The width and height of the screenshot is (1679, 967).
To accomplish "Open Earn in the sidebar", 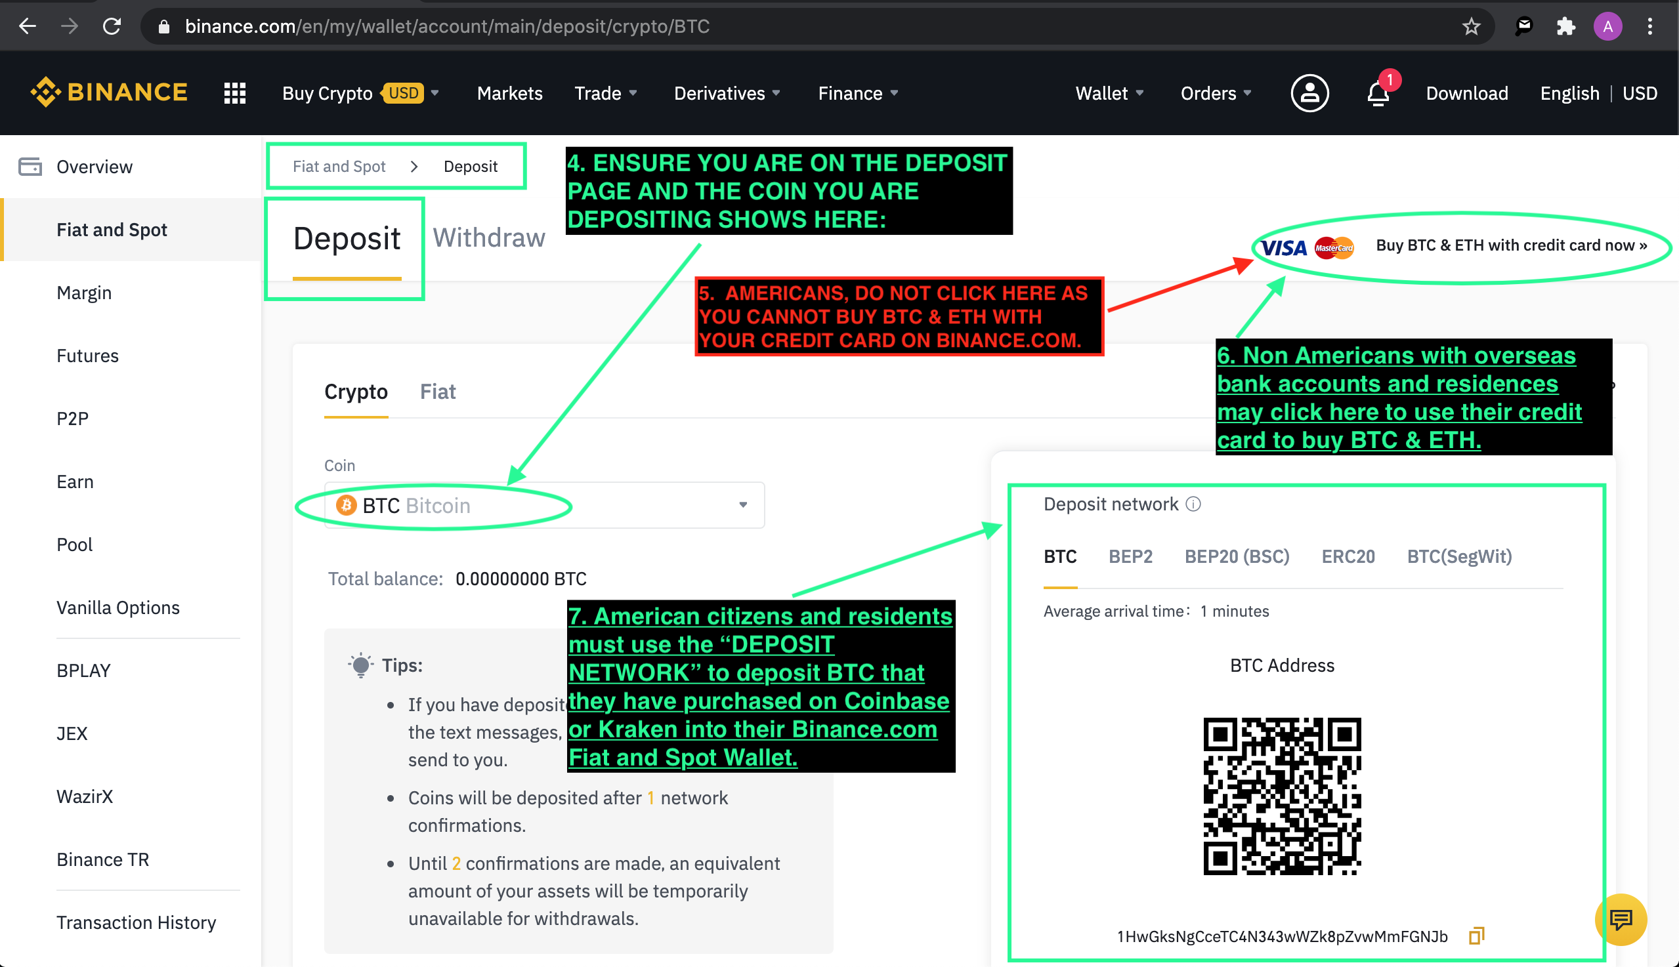I will click(x=75, y=482).
